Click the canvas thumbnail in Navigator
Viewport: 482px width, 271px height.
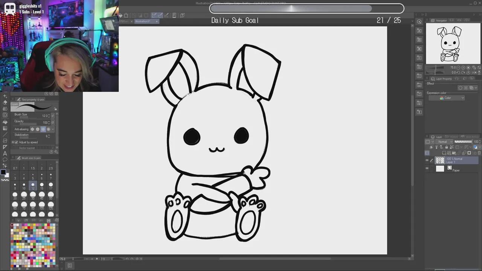click(453, 44)
